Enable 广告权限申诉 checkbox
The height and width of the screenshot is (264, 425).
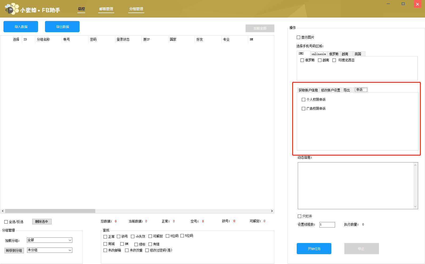click(x=304, y=109)
